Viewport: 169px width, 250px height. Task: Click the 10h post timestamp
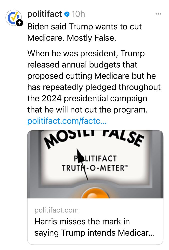coord(78,14)
